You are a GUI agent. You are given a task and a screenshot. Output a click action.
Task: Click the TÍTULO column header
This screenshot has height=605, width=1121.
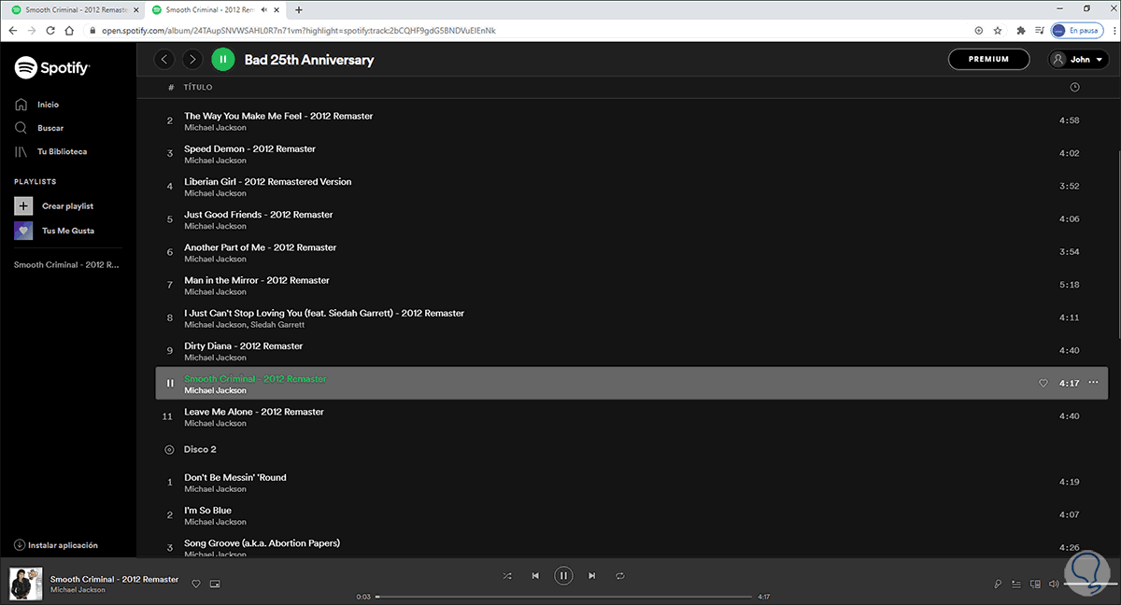[x=198, y=87]
